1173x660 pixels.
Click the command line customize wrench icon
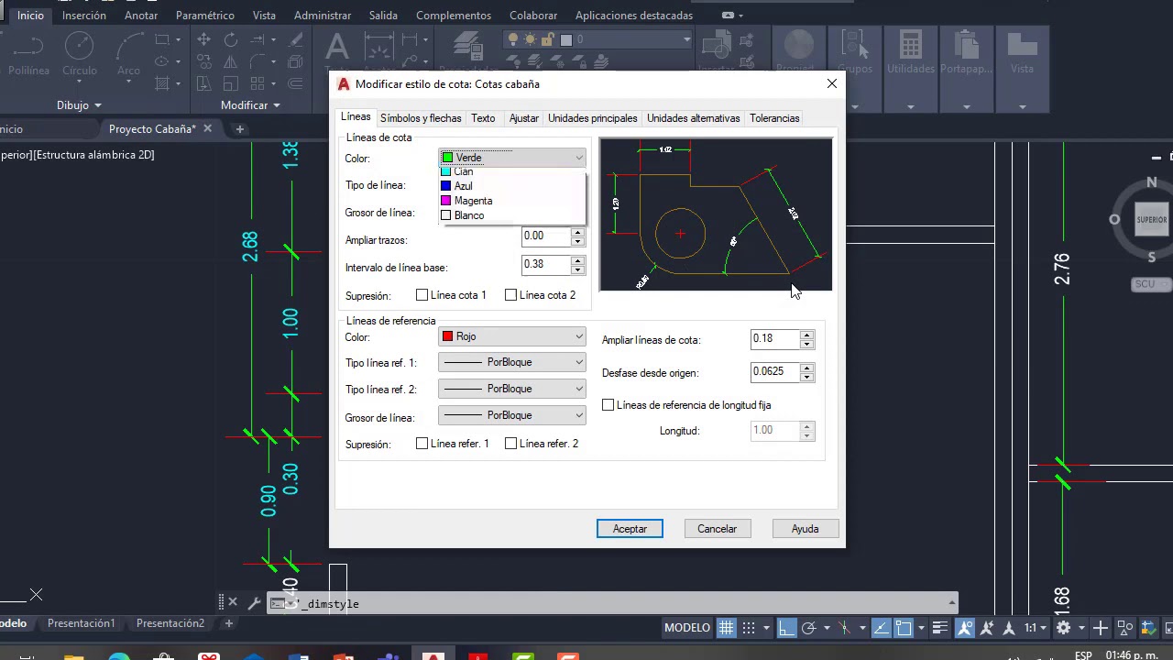[254, 602]
